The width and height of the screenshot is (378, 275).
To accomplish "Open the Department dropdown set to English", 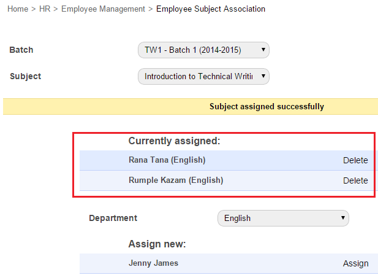I will (283, 218).
